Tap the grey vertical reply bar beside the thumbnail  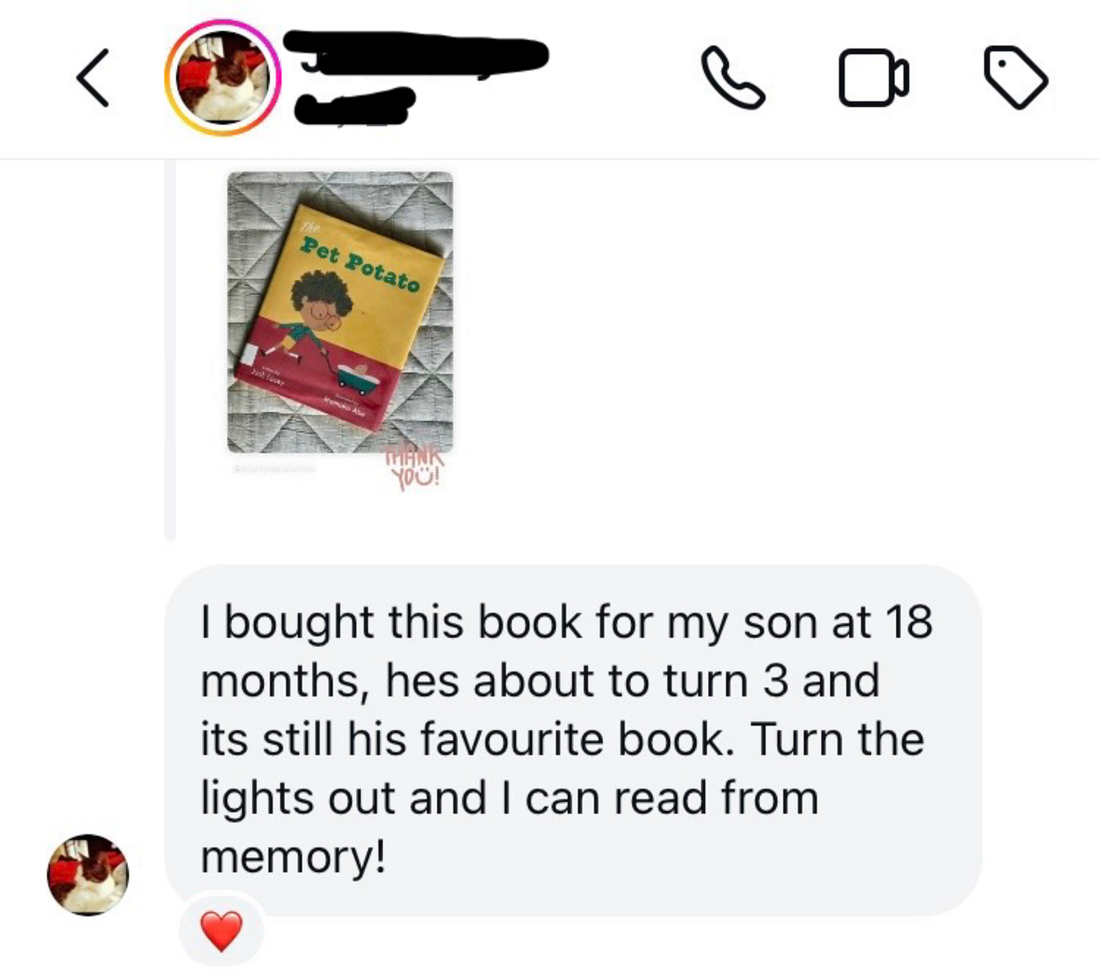170,350
